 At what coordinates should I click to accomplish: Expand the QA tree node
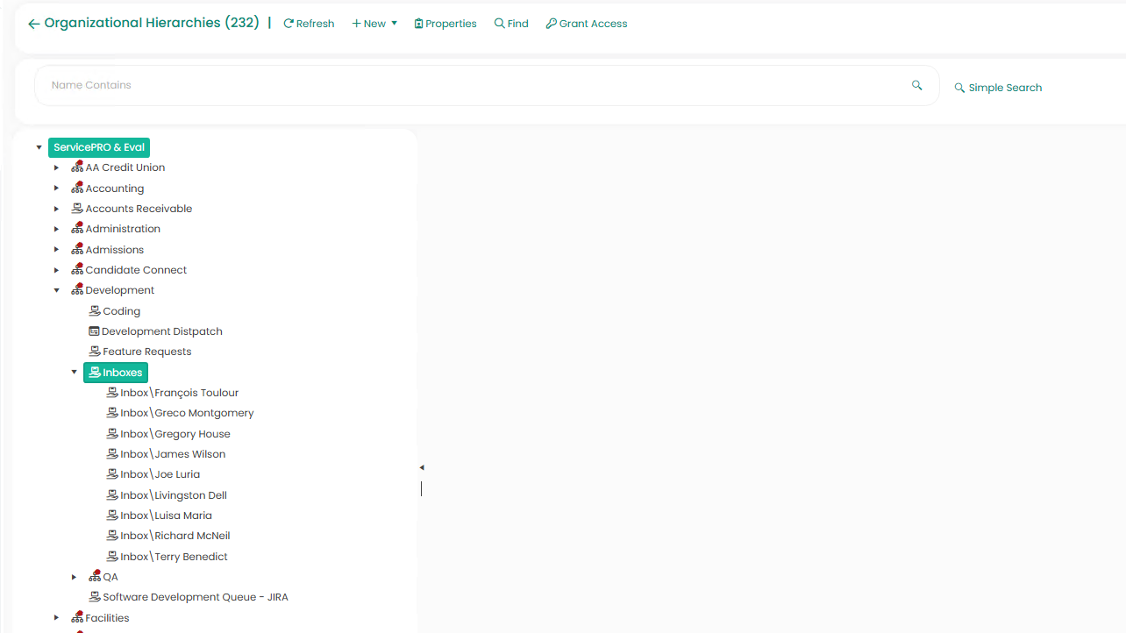pos(75,577)
